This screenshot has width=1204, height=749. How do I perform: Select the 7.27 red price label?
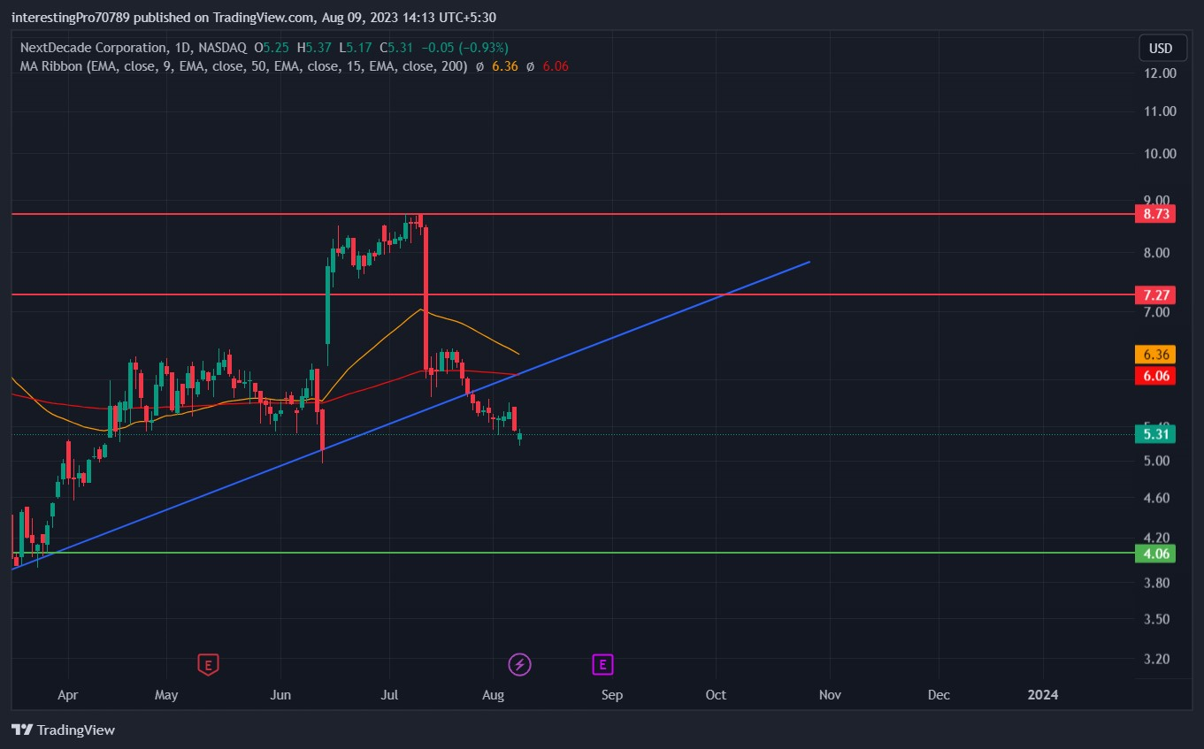click(x=1155, y=294)
